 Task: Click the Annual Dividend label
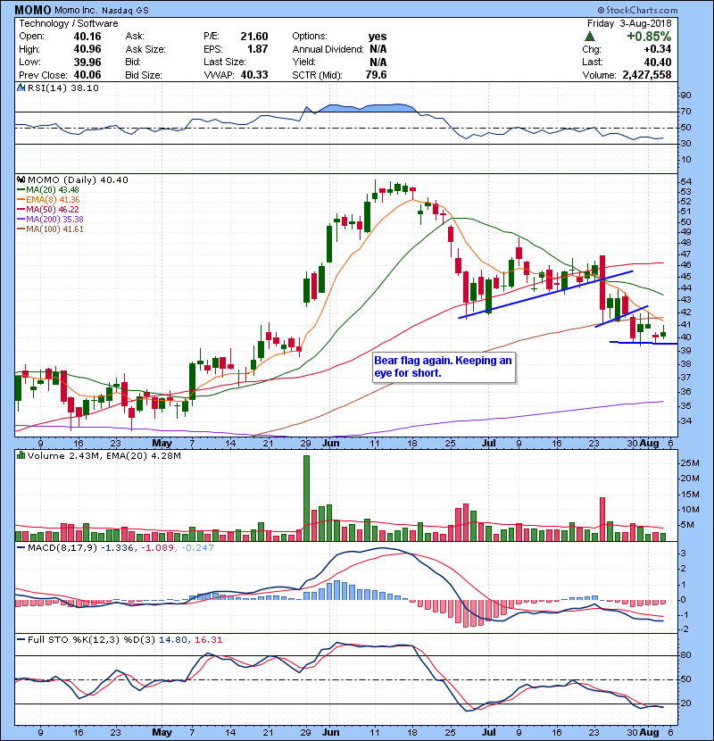coord(328,49)
